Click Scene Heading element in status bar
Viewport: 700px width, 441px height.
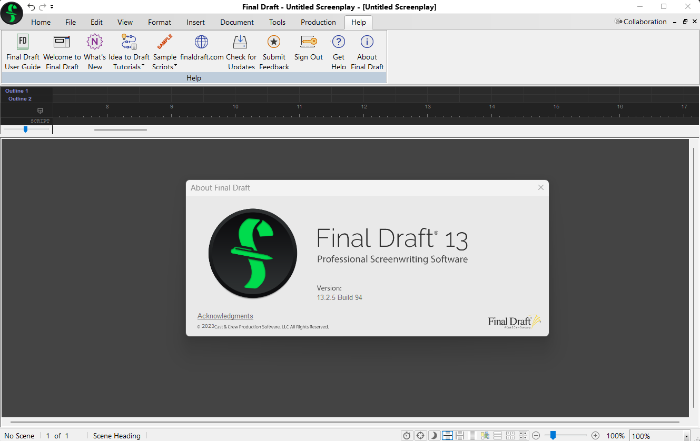[116, 436]
